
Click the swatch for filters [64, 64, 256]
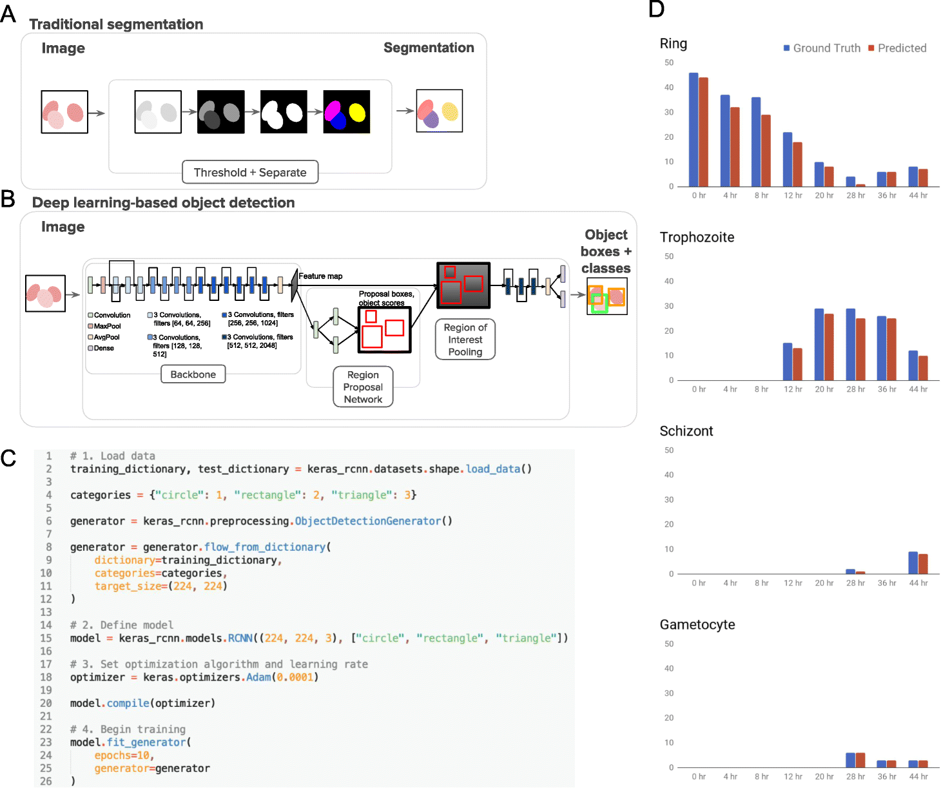150,315
